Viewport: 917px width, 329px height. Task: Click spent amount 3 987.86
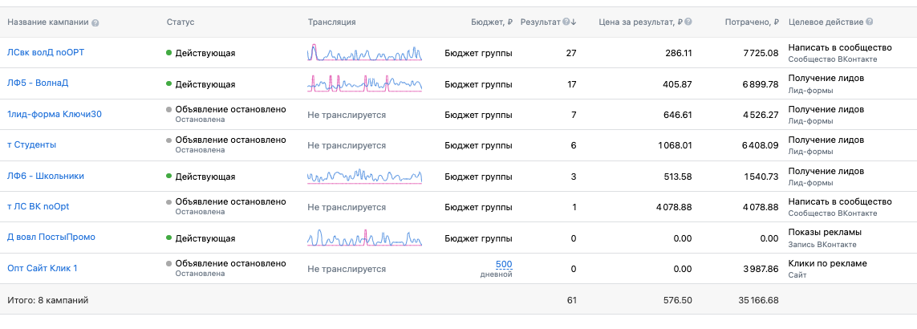tap(761, 269)
